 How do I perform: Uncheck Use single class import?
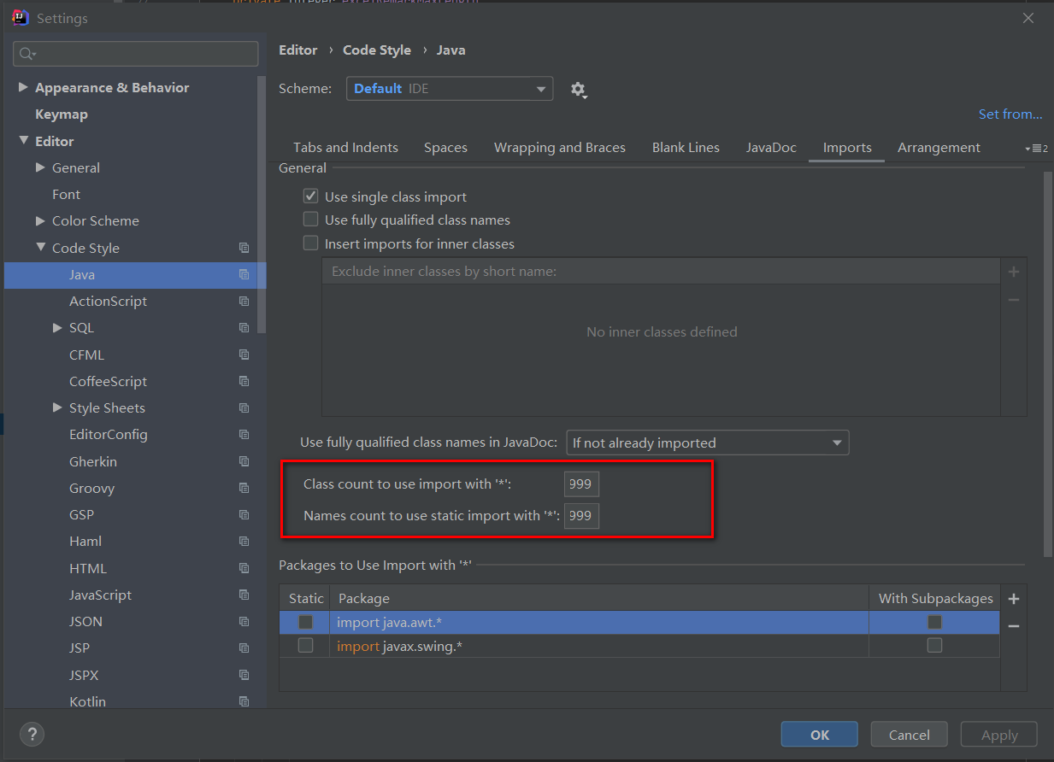tap(311, 196)
